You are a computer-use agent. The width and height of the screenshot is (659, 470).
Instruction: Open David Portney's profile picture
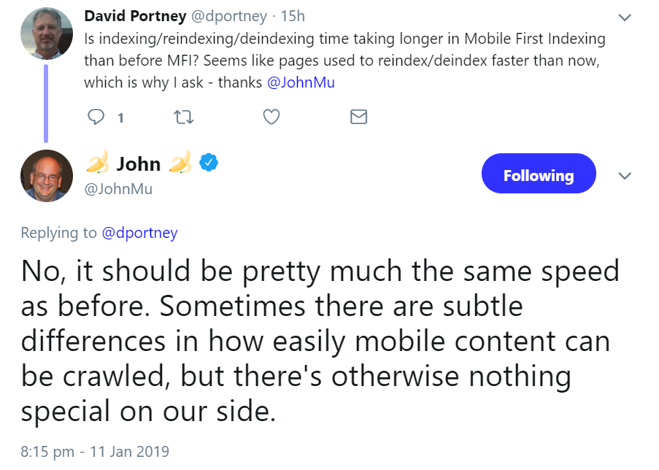pos(46,34)
